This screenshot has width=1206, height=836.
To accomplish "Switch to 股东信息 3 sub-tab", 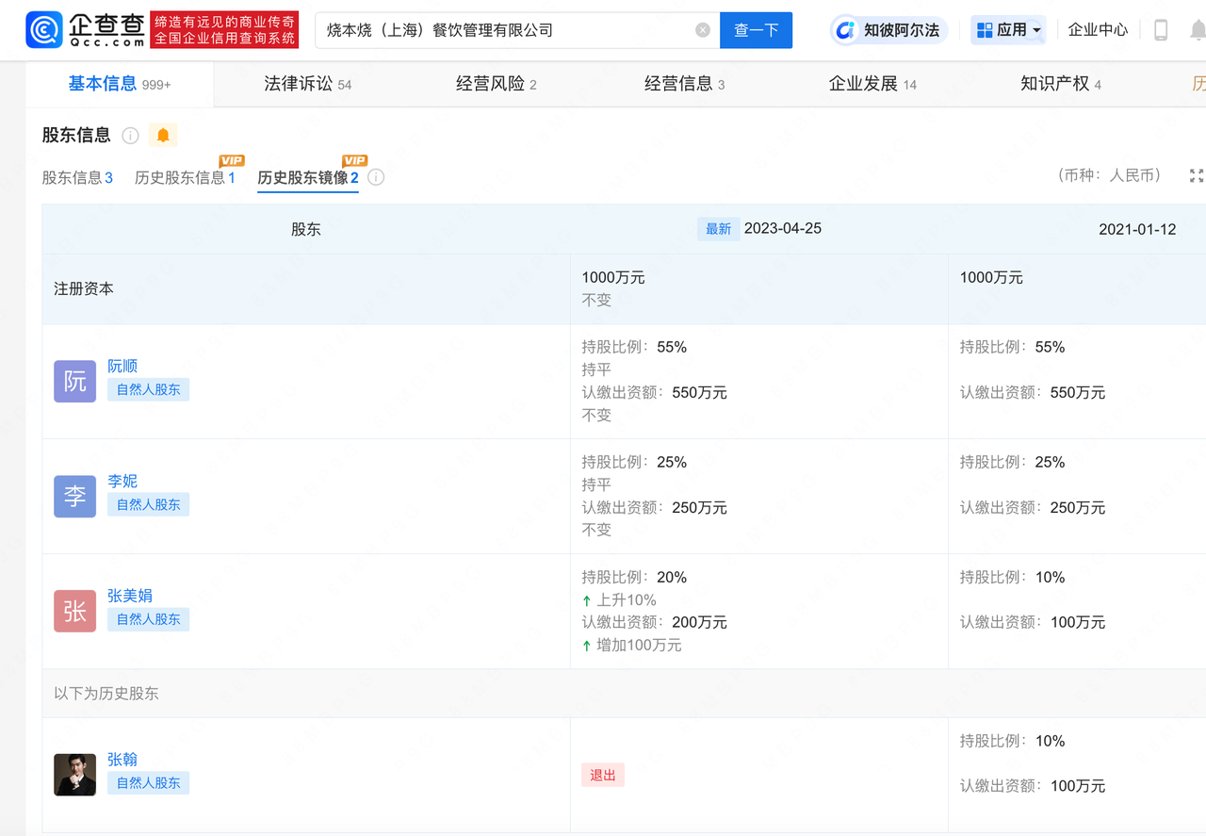I will pyautogui.click(x=77, y=177).
